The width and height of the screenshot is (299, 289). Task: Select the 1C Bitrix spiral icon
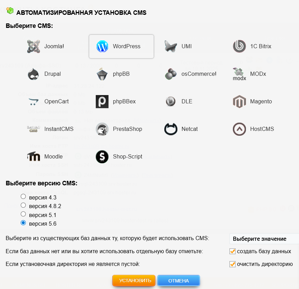239,47
